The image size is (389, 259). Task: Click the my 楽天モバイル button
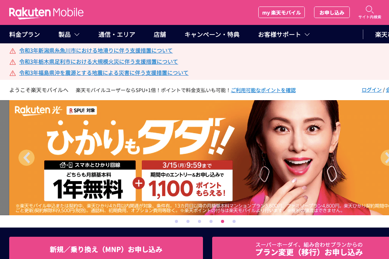point(282,12)
